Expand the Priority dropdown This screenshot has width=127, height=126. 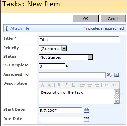(64, 49)
